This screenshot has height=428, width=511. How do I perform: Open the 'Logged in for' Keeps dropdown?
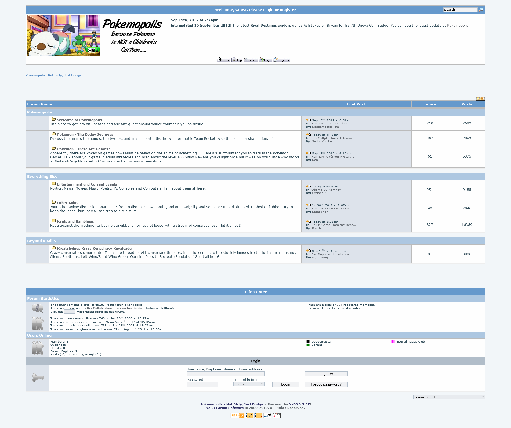tap(249, 384)
